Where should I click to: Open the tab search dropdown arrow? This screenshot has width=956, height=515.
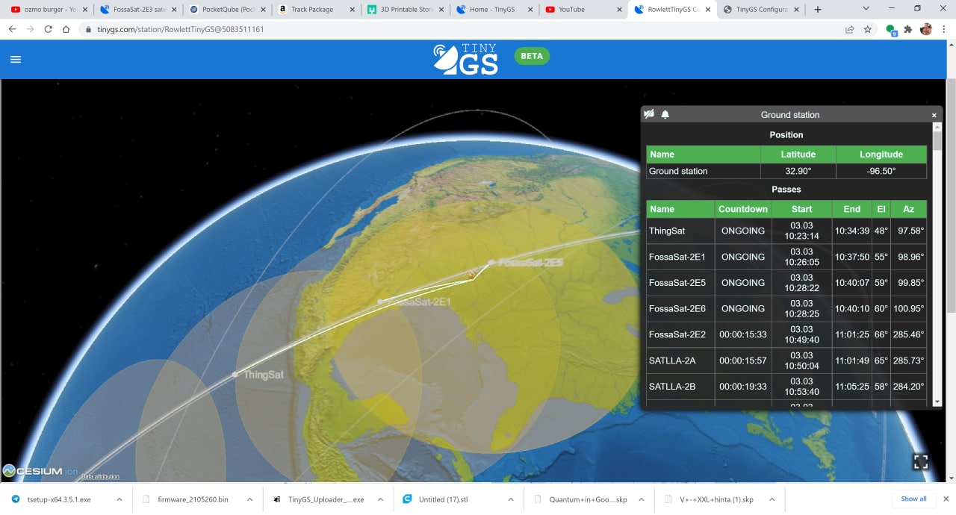pos(866,9)
